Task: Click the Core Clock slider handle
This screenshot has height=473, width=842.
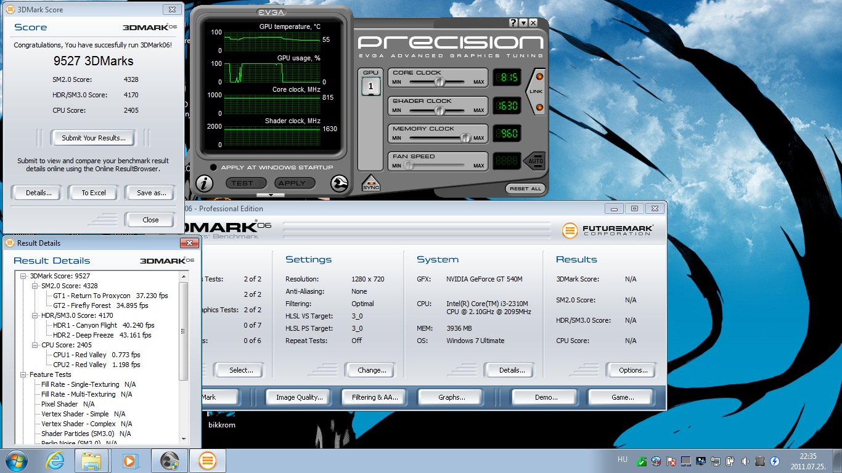Action: point(439,82)
